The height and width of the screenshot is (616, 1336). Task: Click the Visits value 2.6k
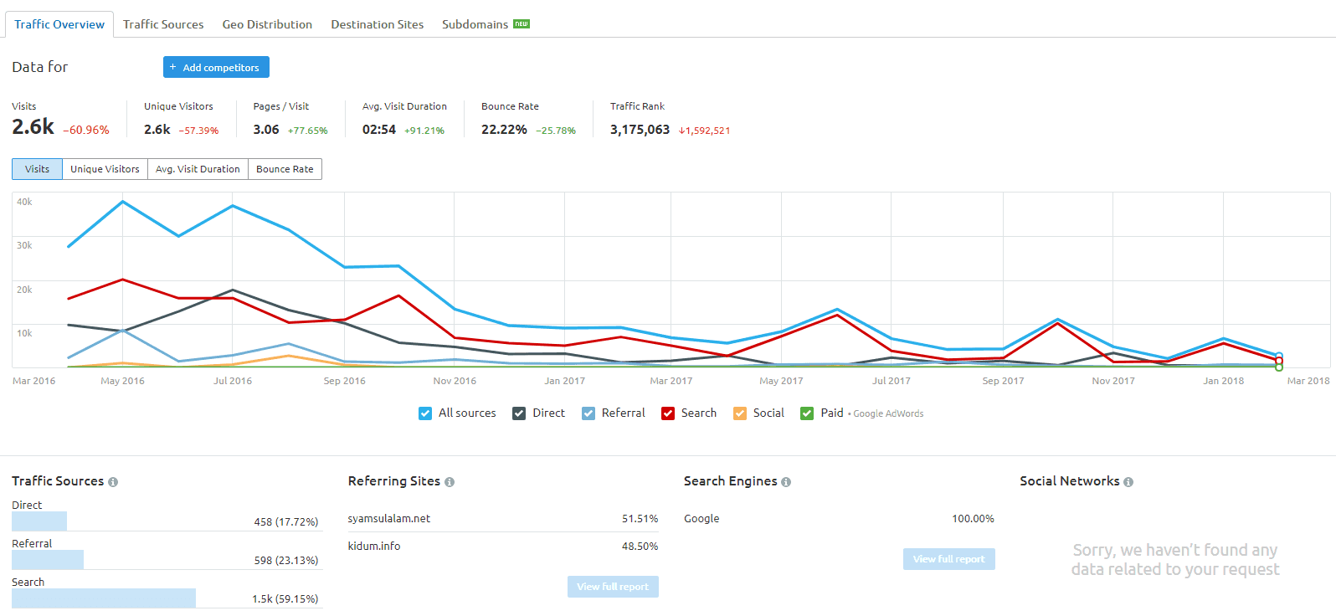click(x=33, y=127)
